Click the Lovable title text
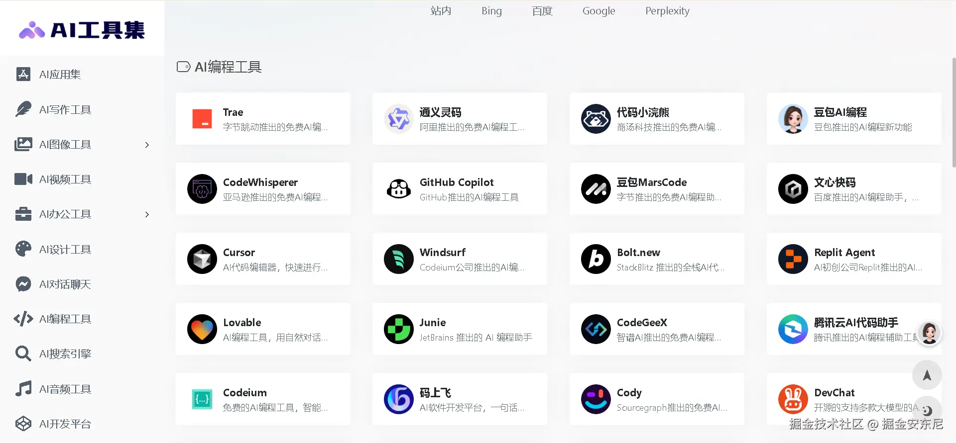 [x=242, y=323]
